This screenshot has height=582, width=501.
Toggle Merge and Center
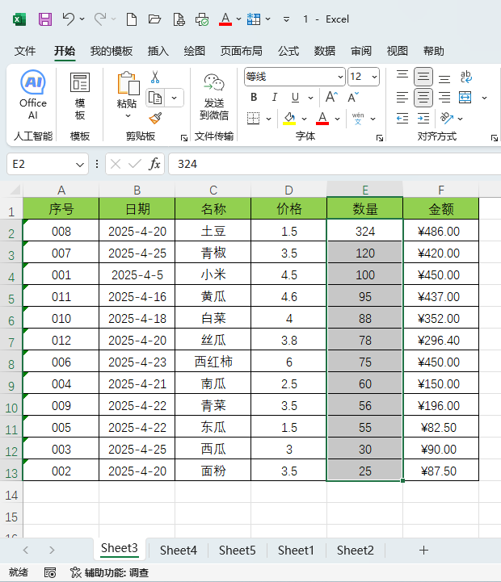tap(465, 98)
